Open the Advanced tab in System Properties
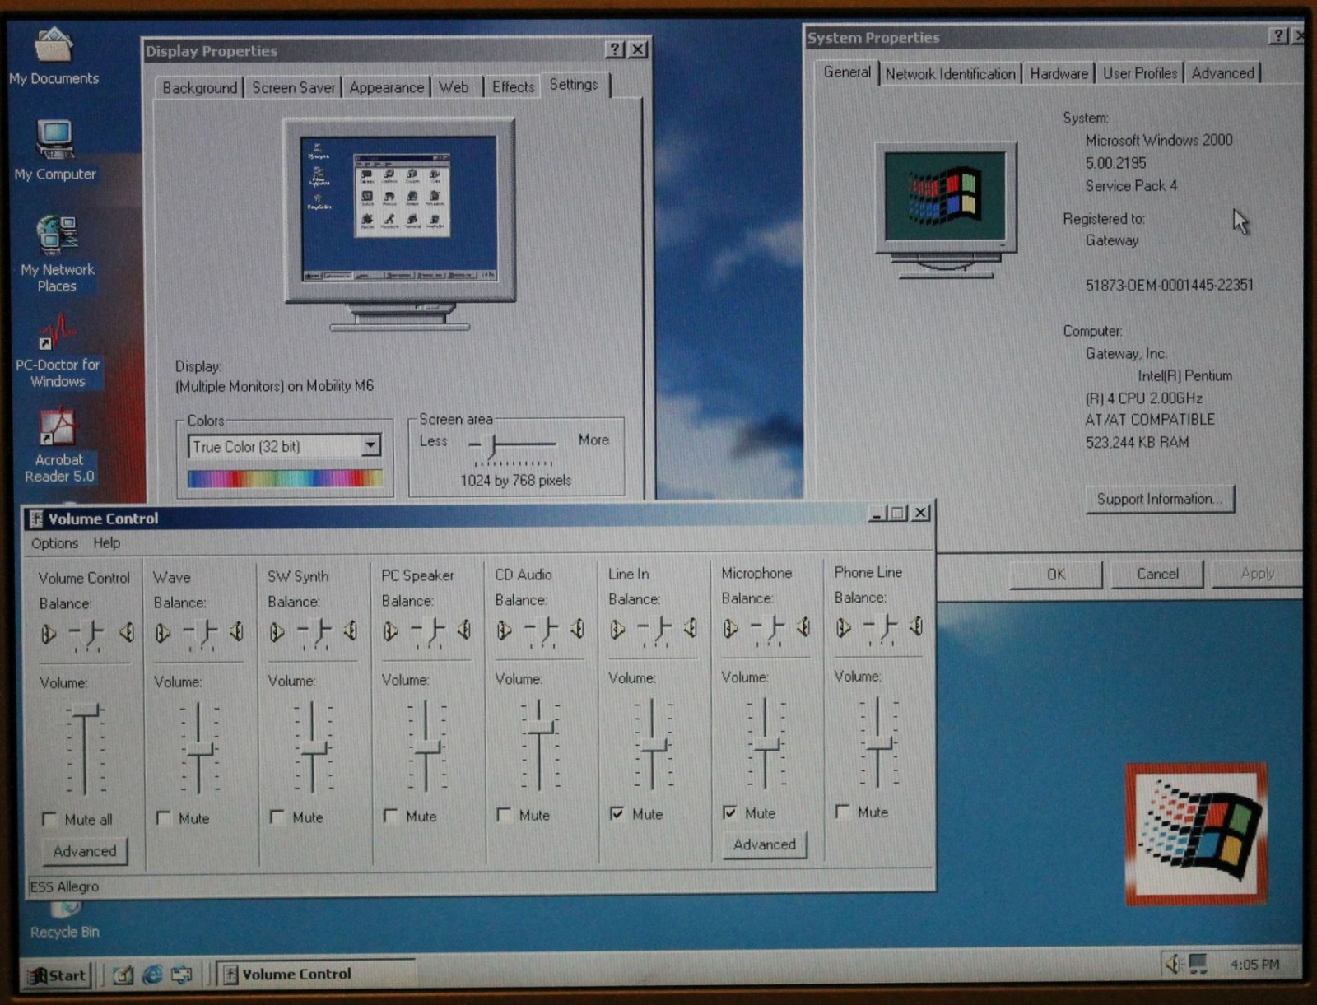The image size is (1317, 1005). (x=1222, y=73)
